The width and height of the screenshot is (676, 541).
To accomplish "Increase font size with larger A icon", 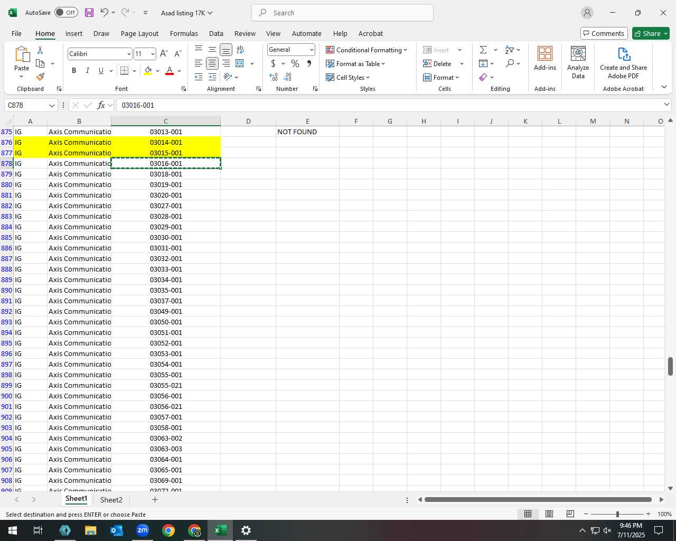I will click(164, 53).
